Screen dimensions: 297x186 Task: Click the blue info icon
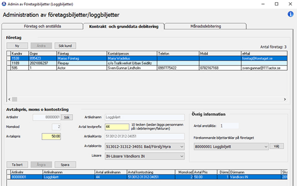[291, 14]
